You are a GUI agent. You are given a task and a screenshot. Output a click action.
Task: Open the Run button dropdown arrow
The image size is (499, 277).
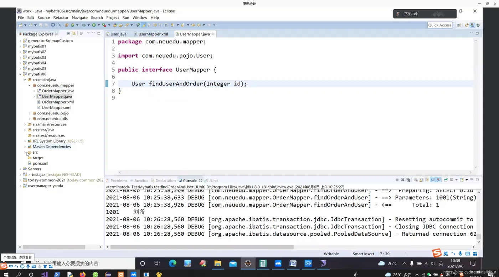[99, 25]
